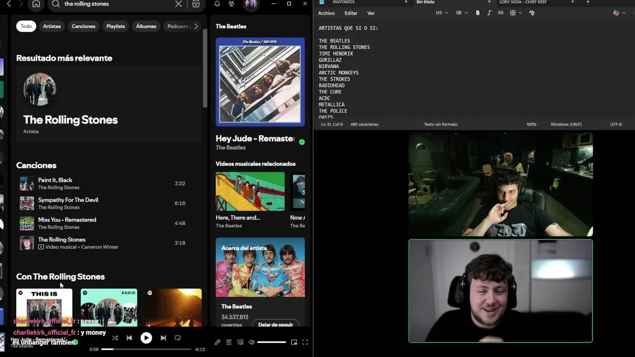Click the search magnifier icon in Spotify

[56, 4]
